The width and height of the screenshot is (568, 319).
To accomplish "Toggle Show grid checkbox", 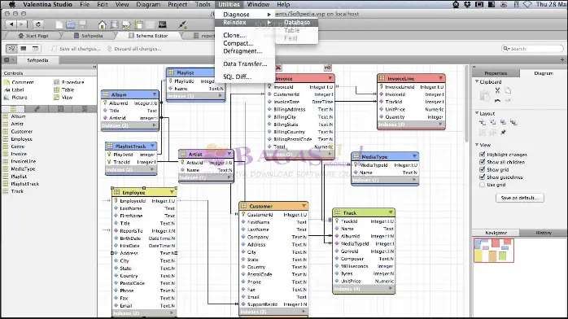I will 482,169.
